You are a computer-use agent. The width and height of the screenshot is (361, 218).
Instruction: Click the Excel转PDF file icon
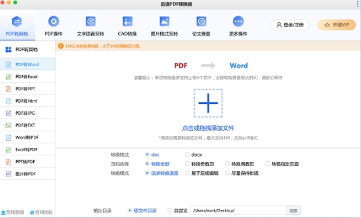(x=8, y=150)
